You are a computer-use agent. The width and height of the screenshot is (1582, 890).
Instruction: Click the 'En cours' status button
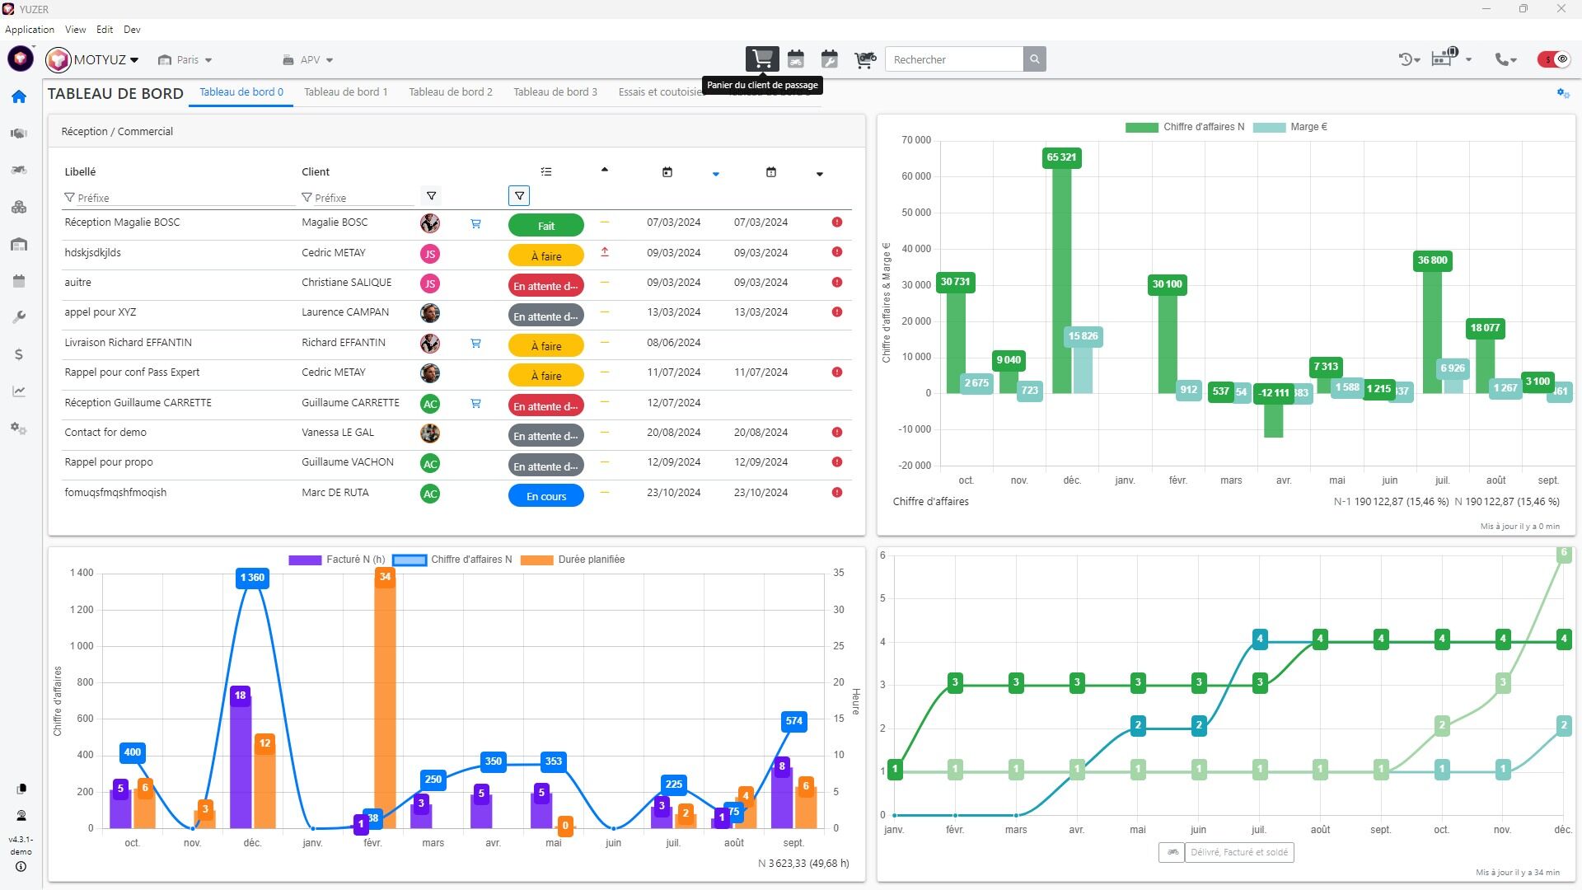coord(545,496)
